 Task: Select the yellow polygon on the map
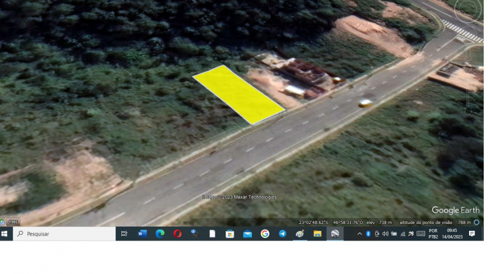239,94
